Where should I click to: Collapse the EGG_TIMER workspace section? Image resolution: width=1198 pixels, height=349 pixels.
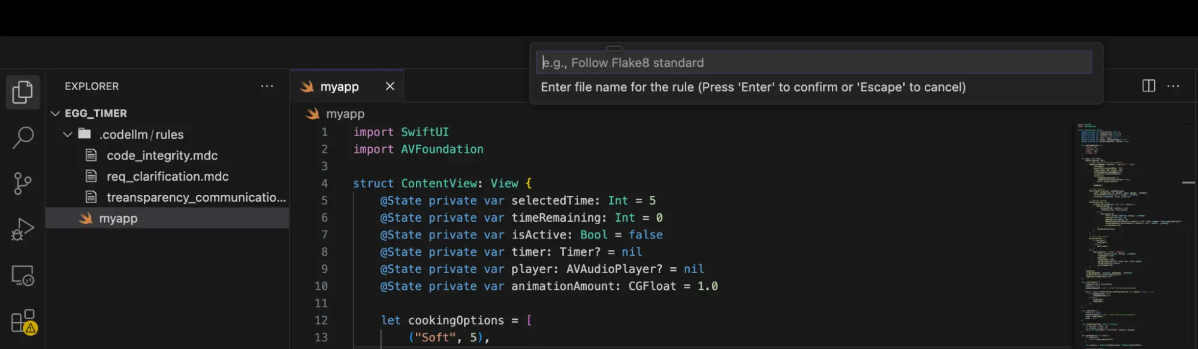point(56,114)
